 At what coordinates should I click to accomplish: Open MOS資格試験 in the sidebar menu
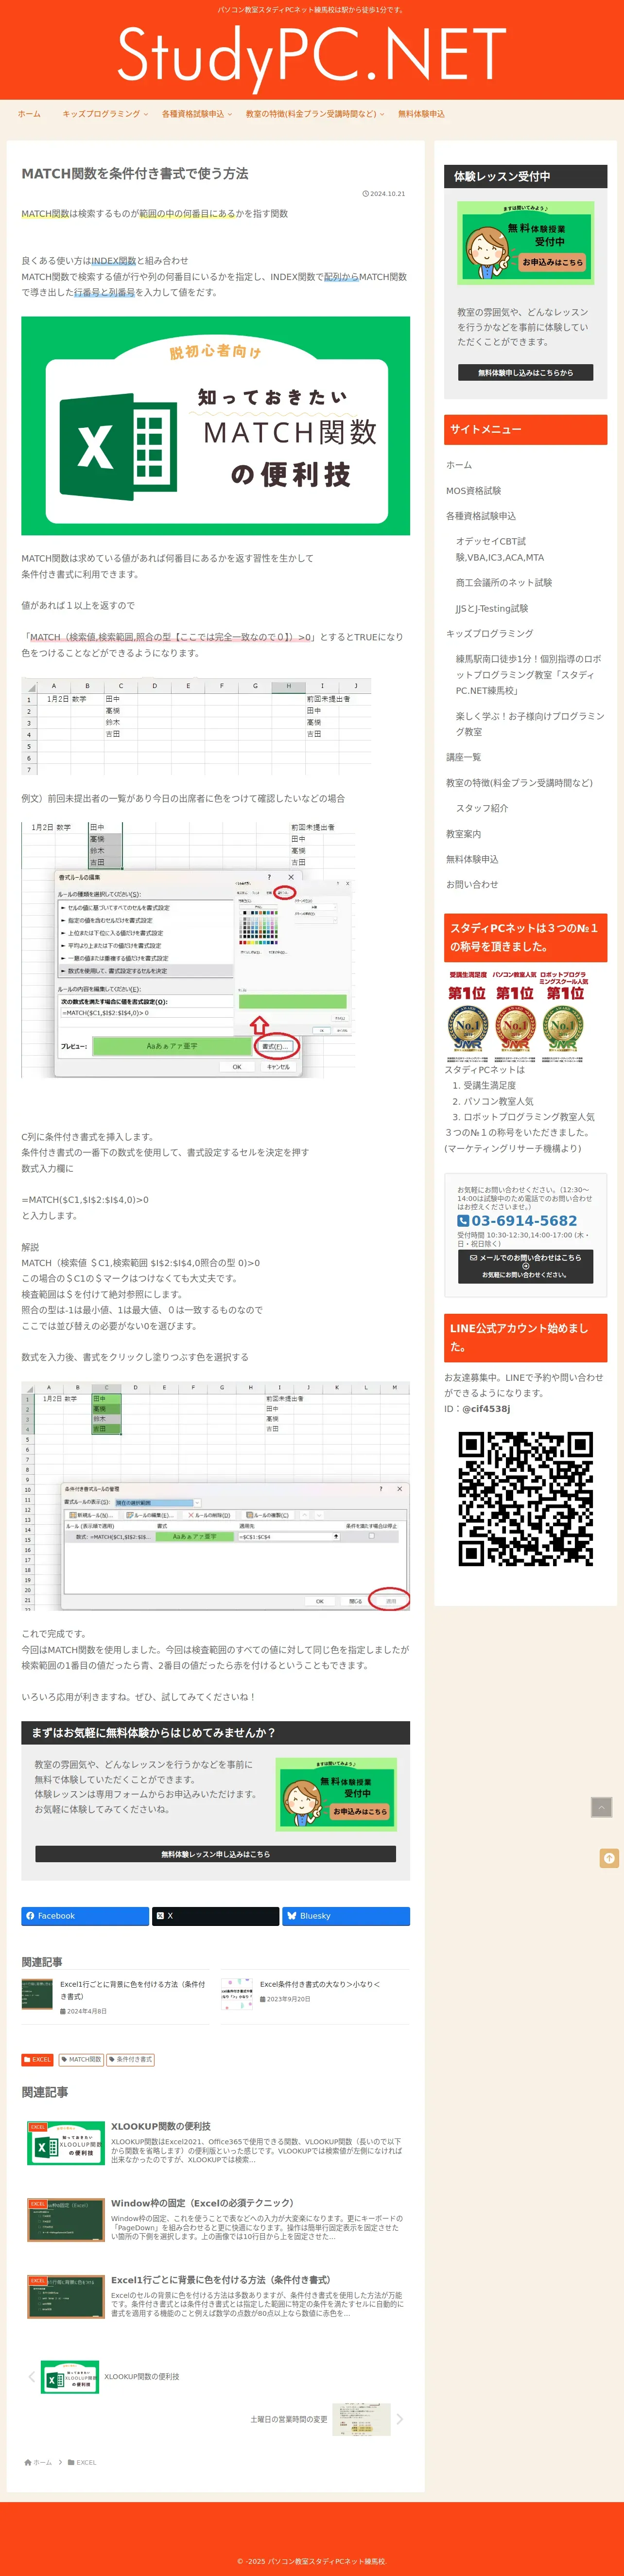(x=474, y=491)
